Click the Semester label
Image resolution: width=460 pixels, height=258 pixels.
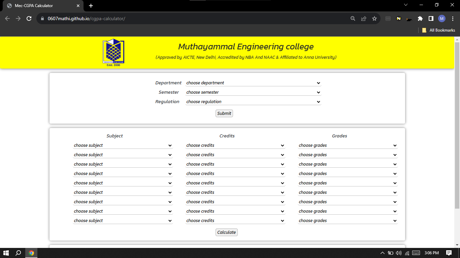click(169, 92)
